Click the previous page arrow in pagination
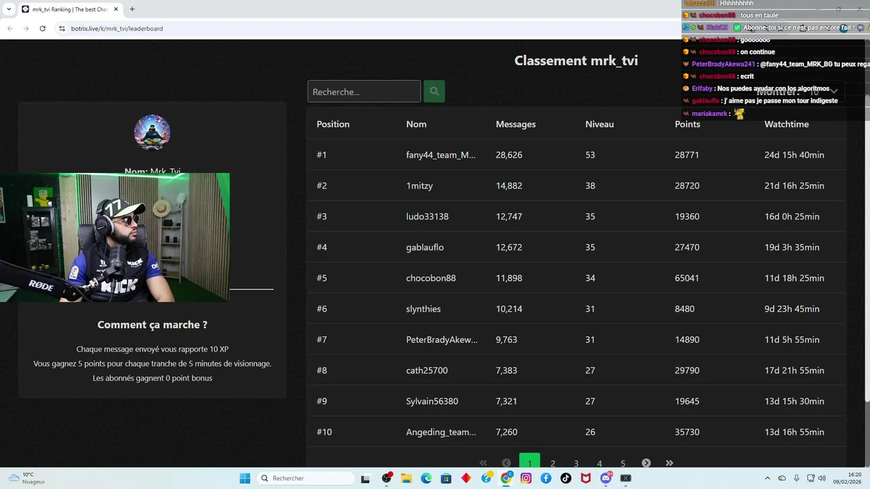The width and height of the screenshot is (870, 489). pyautogui.click(x=506, y=463)
